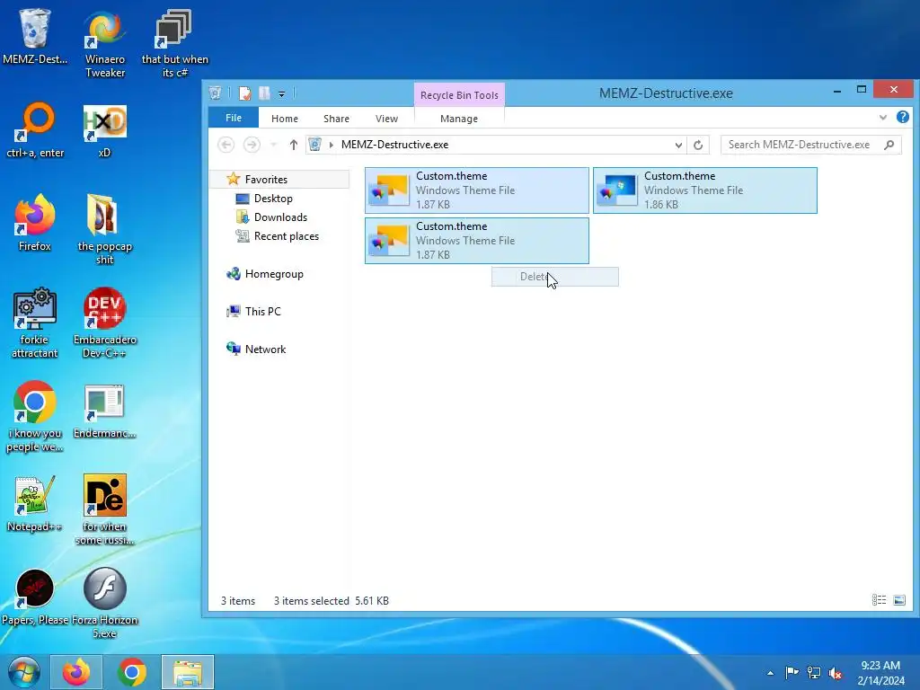Go up one folder level
Image resolution: width=920 pixels, height=690 pixels.
[x=294, y=145]
